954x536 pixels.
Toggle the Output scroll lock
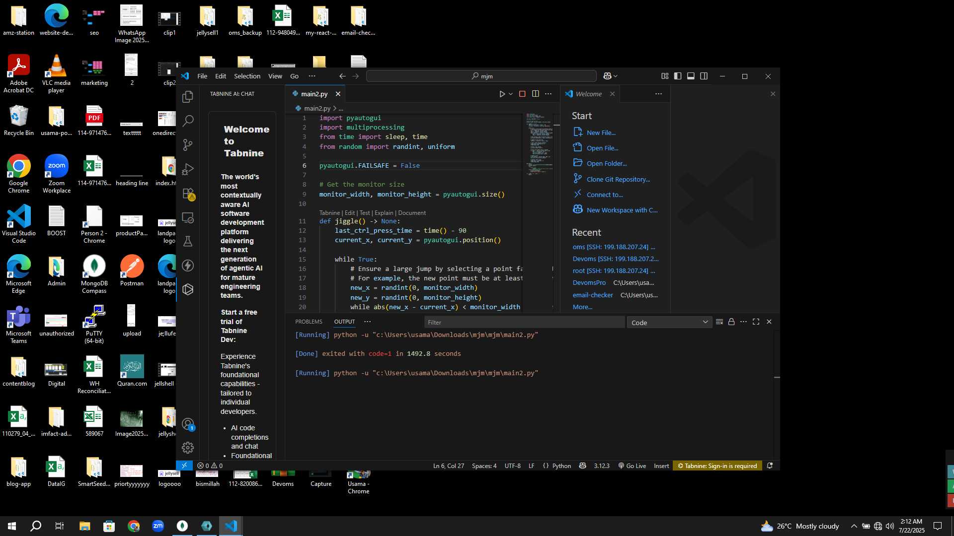731,322
